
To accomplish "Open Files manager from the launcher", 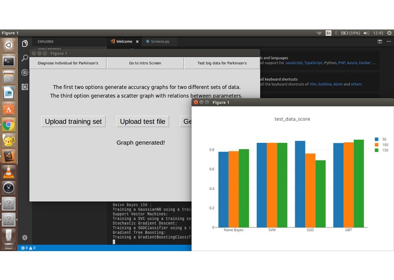I will (x=9, y=77).
